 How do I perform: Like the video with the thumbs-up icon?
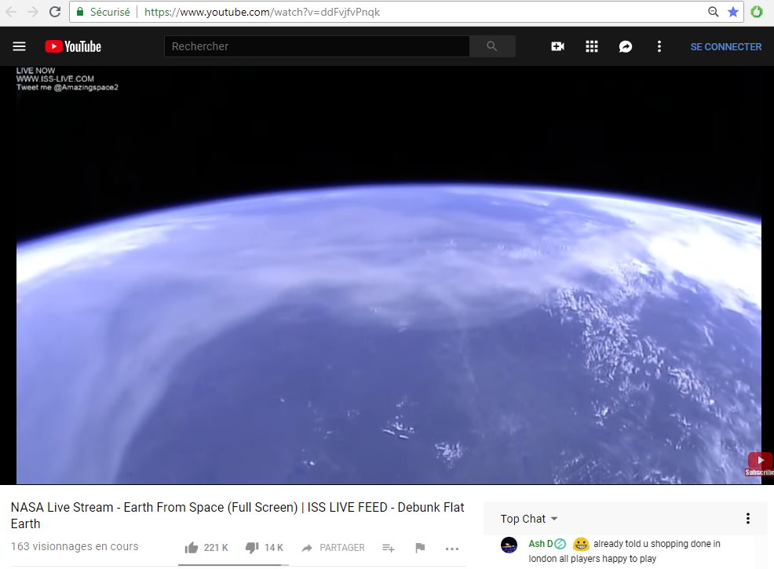192,547
